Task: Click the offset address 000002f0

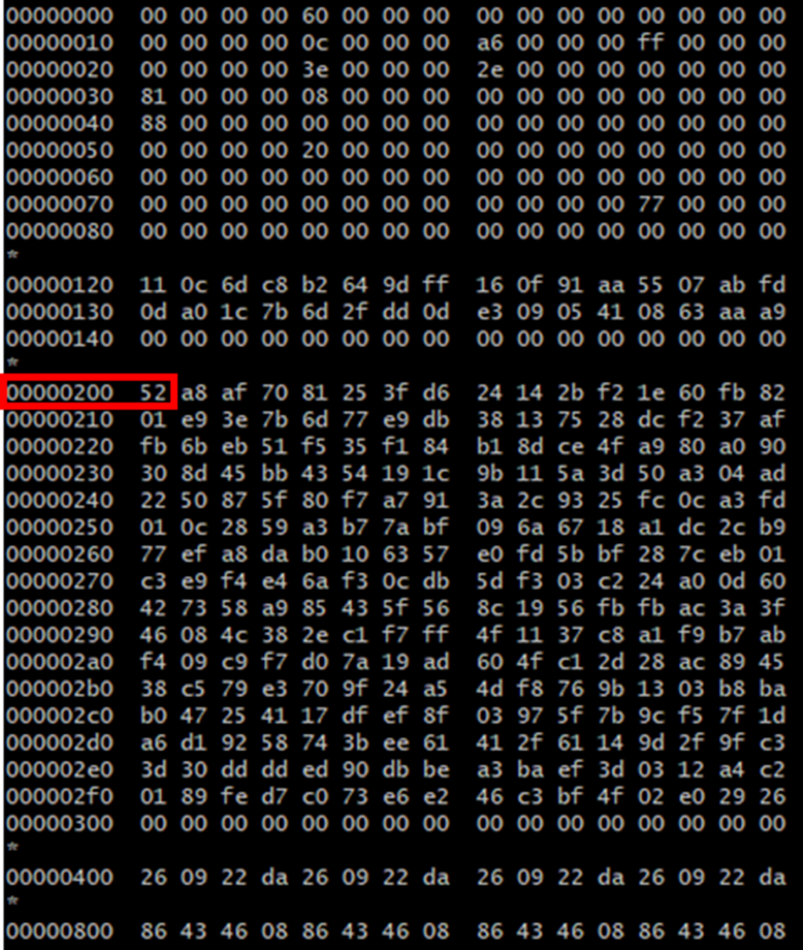Action: coord(60,796)
